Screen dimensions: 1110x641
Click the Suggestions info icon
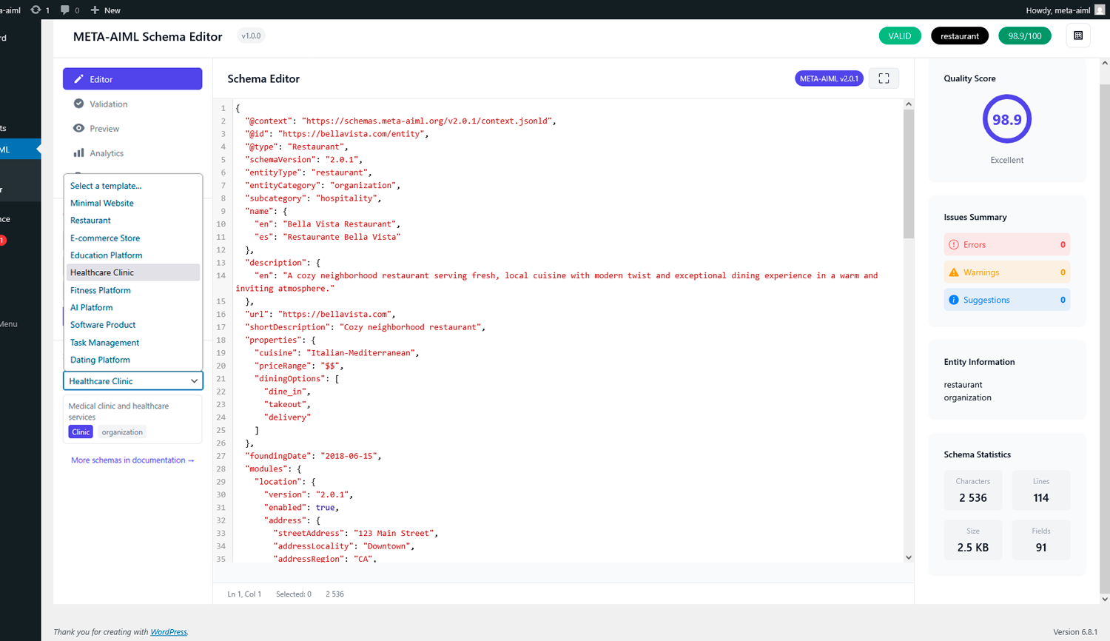(954, 300)
